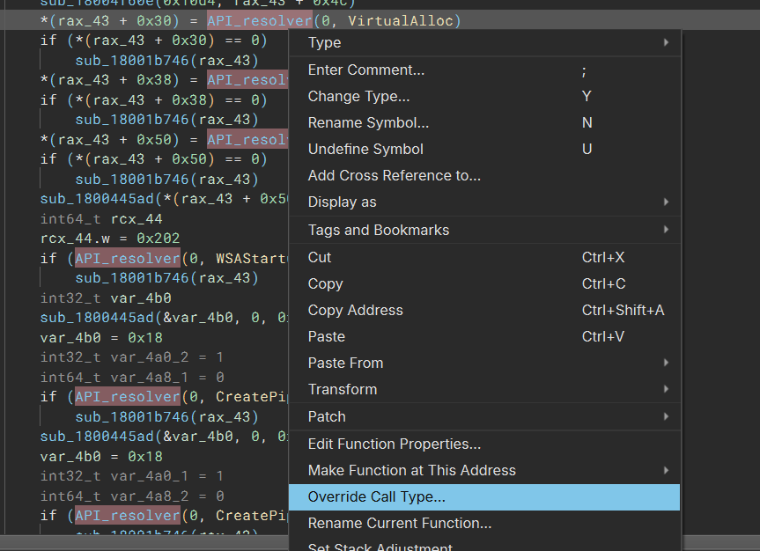This screenshot has height=551, width=760.
Task: Click if (*(rax_43 + 0x50) == 0) condition
Action: click(153, 159)
